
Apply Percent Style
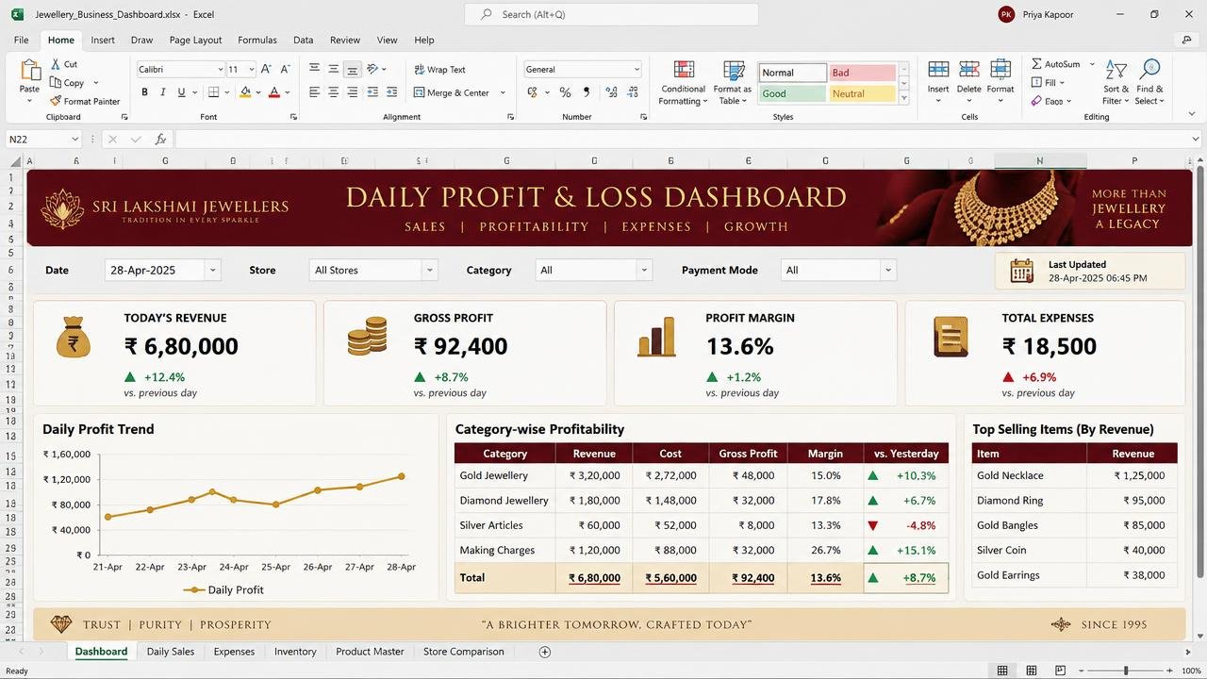point(565,92)
